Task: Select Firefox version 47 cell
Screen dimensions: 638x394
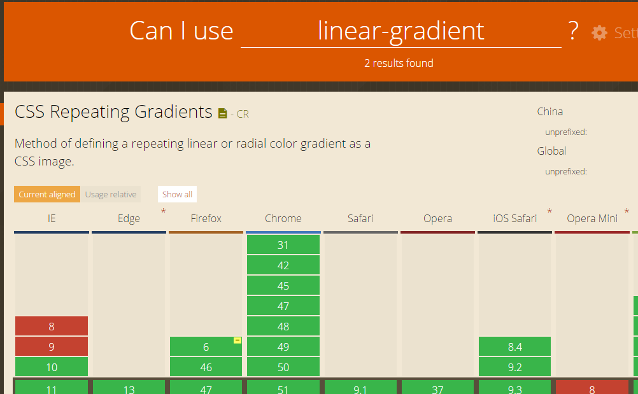Action: pos(206,388)
